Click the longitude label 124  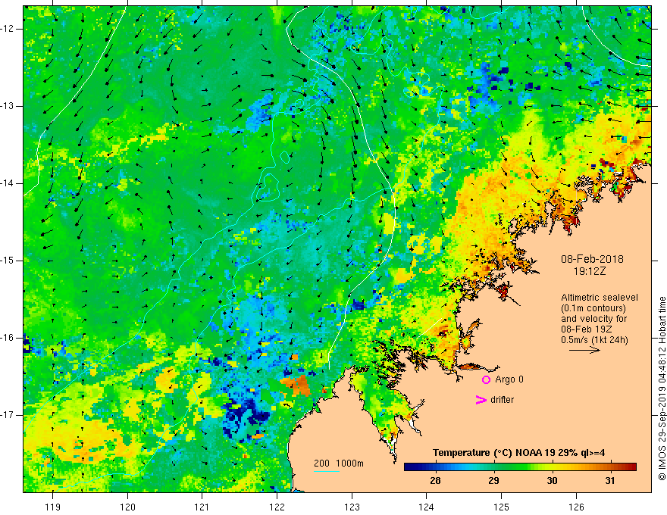(427, 507)
